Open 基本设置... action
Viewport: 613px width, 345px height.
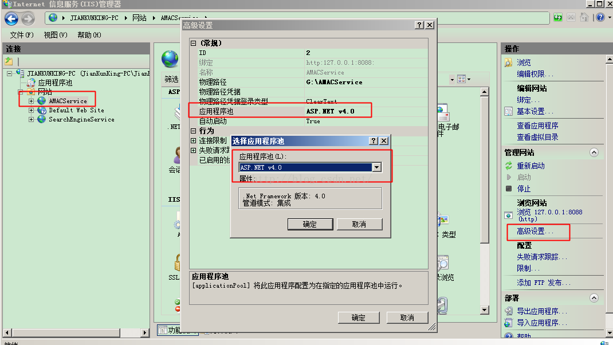pyautogui.click(x=535, y=112)
